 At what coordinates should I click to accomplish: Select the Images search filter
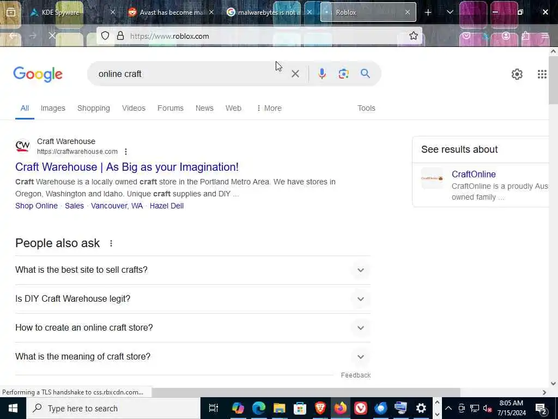pyautogui.click(x=53, y=109)
